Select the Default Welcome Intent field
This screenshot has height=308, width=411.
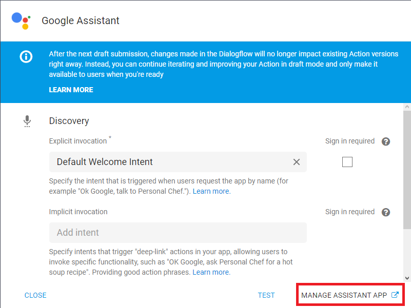pos(169,162)
